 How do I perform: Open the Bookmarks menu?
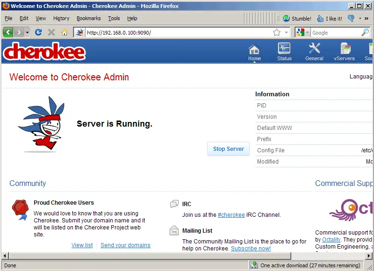89,18
